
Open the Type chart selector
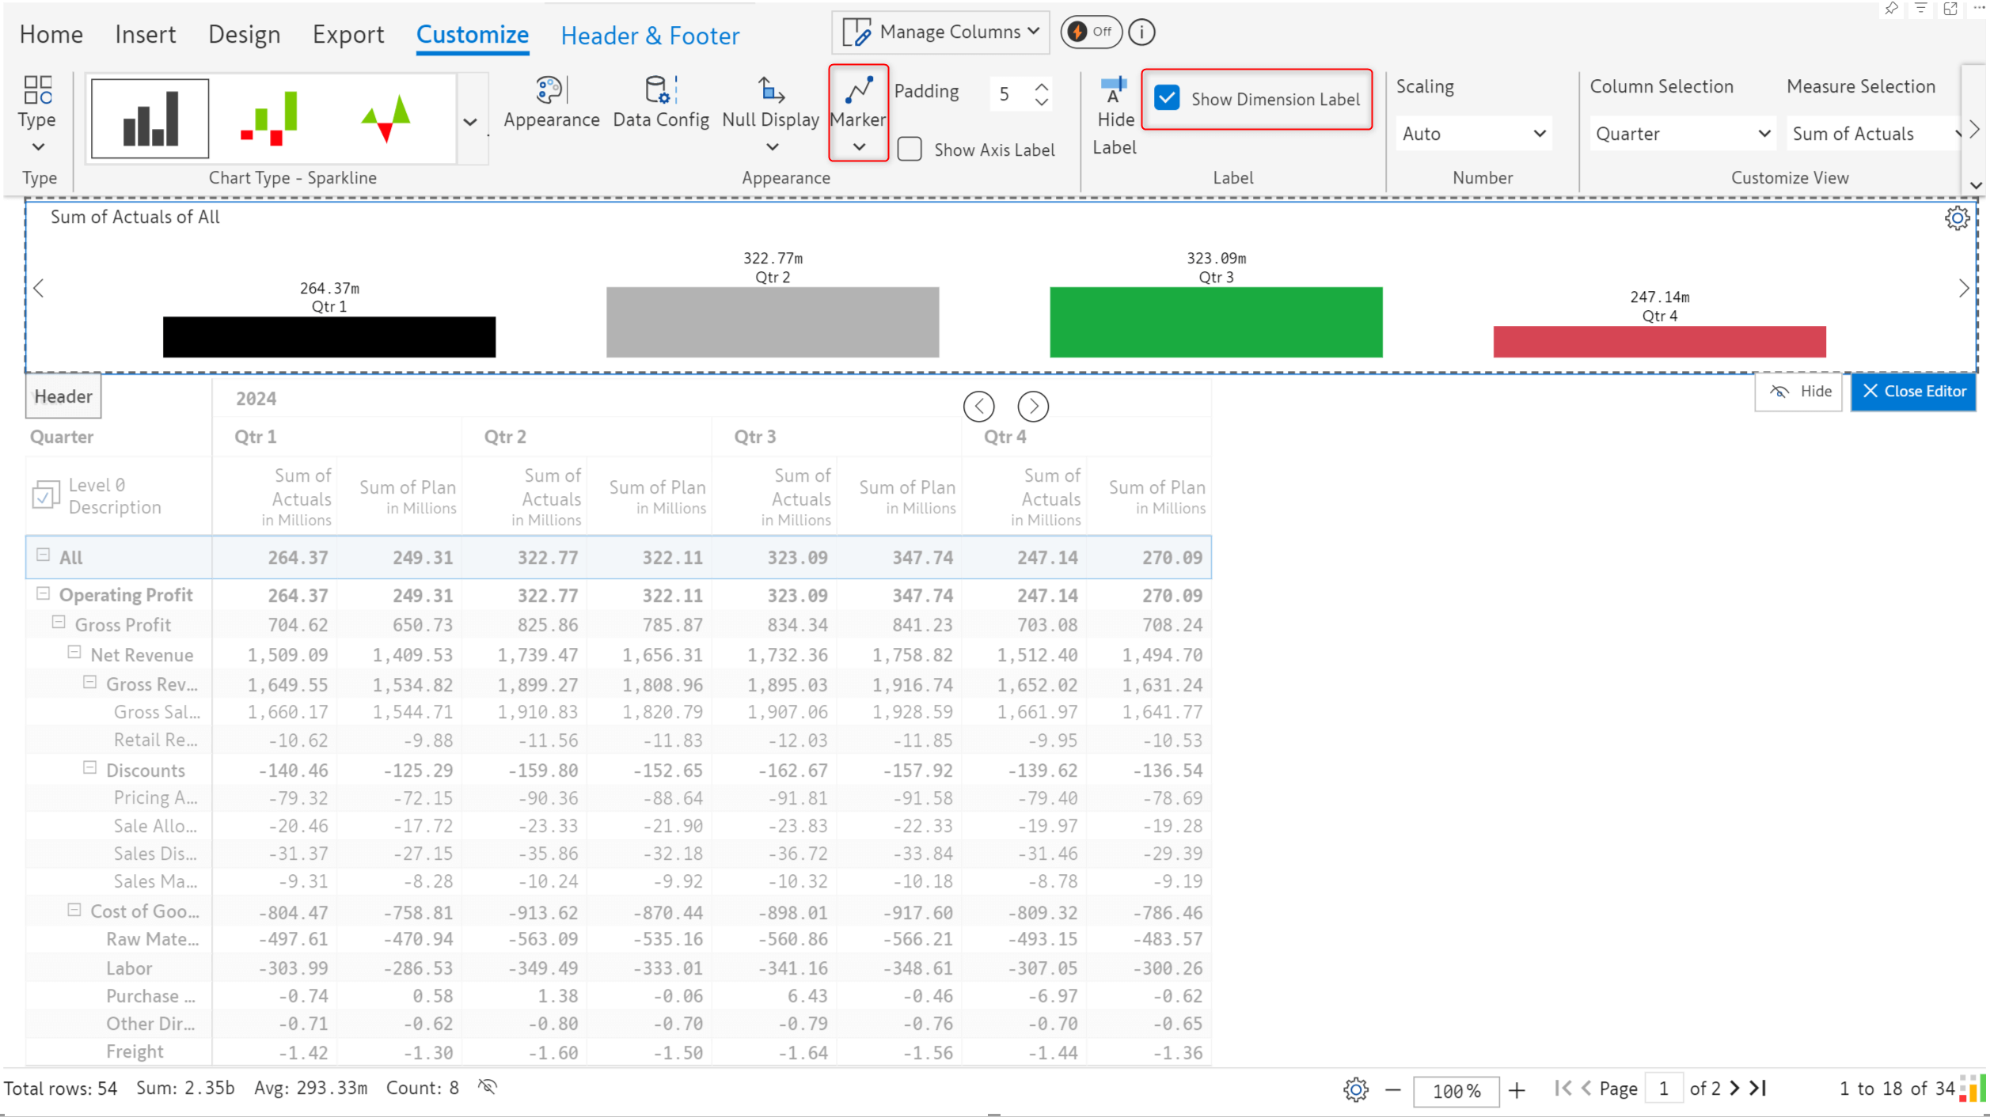point(37,114)
